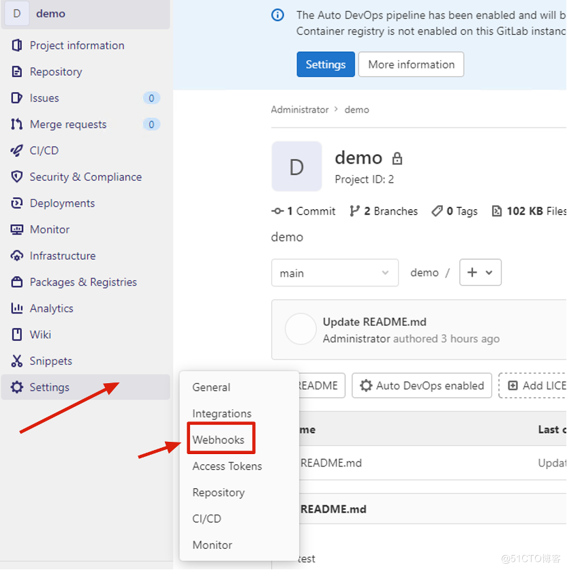Click the tag icon before 0 Tags
This screenshot has height=570, width=567.
(437, 211)
